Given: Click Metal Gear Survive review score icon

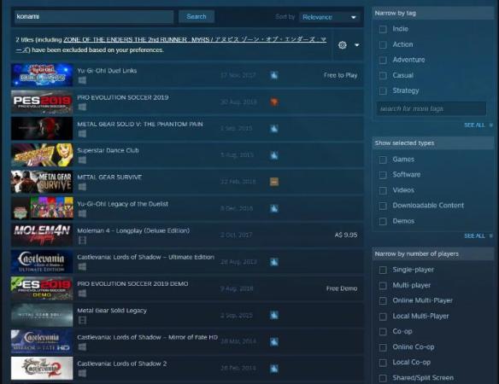Looking at the screenshot, I should pyautogui.click(x=274, y=182).
